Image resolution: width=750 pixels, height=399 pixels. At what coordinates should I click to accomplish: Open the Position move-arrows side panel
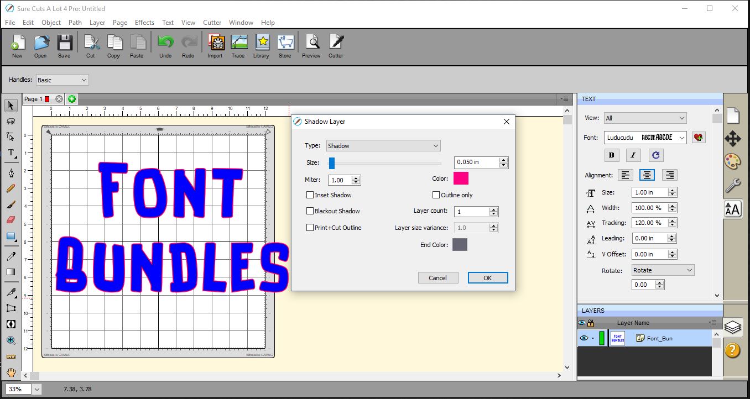click(x=732, y=138)
